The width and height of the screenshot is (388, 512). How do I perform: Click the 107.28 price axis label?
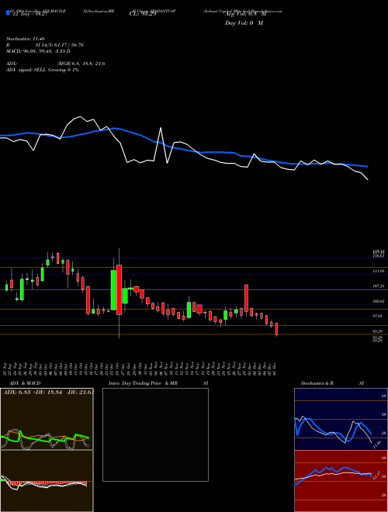(x=379, y=286)
